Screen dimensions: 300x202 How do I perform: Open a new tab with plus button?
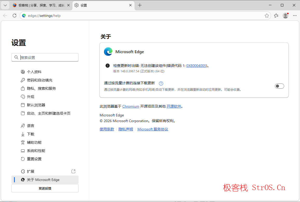coord(140,5)
